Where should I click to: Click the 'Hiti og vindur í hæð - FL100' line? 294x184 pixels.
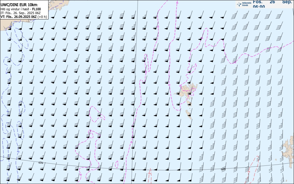coord(21,9)
